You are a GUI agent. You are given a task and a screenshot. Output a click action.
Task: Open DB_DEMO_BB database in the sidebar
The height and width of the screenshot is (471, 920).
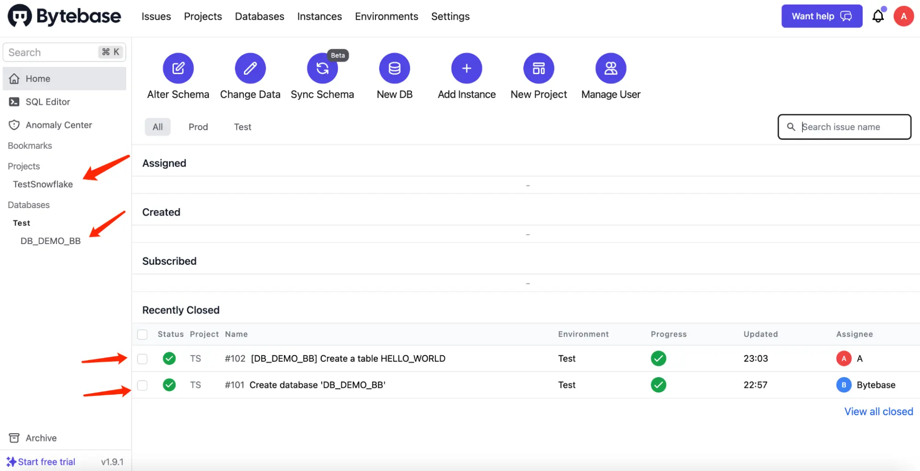(x=51, y=241)
